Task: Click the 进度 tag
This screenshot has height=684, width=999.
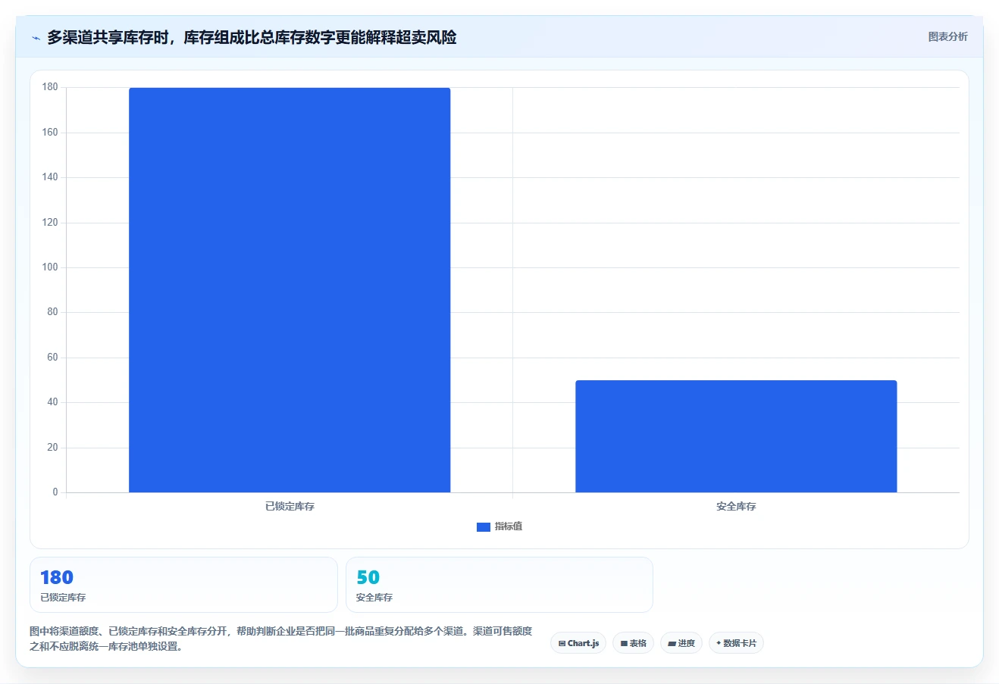Action: pos(681,643)
